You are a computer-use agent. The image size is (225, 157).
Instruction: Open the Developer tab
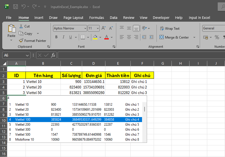click(x=161, y=18)
